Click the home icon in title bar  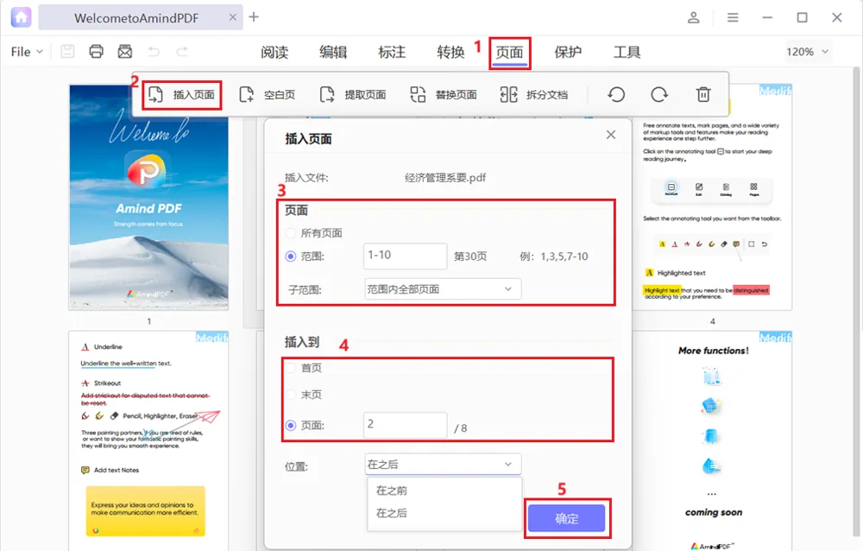tap(21, 17)
